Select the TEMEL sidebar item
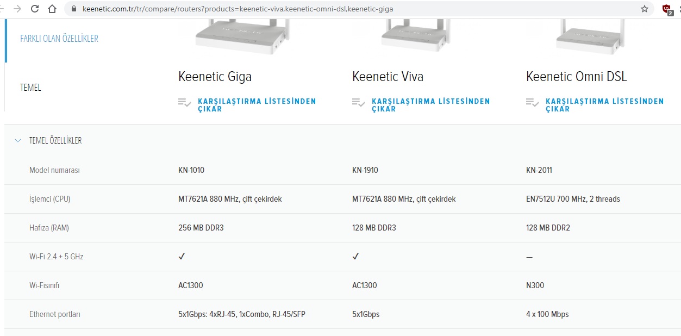Screen dimensions: 681x336 pos(30,88)
